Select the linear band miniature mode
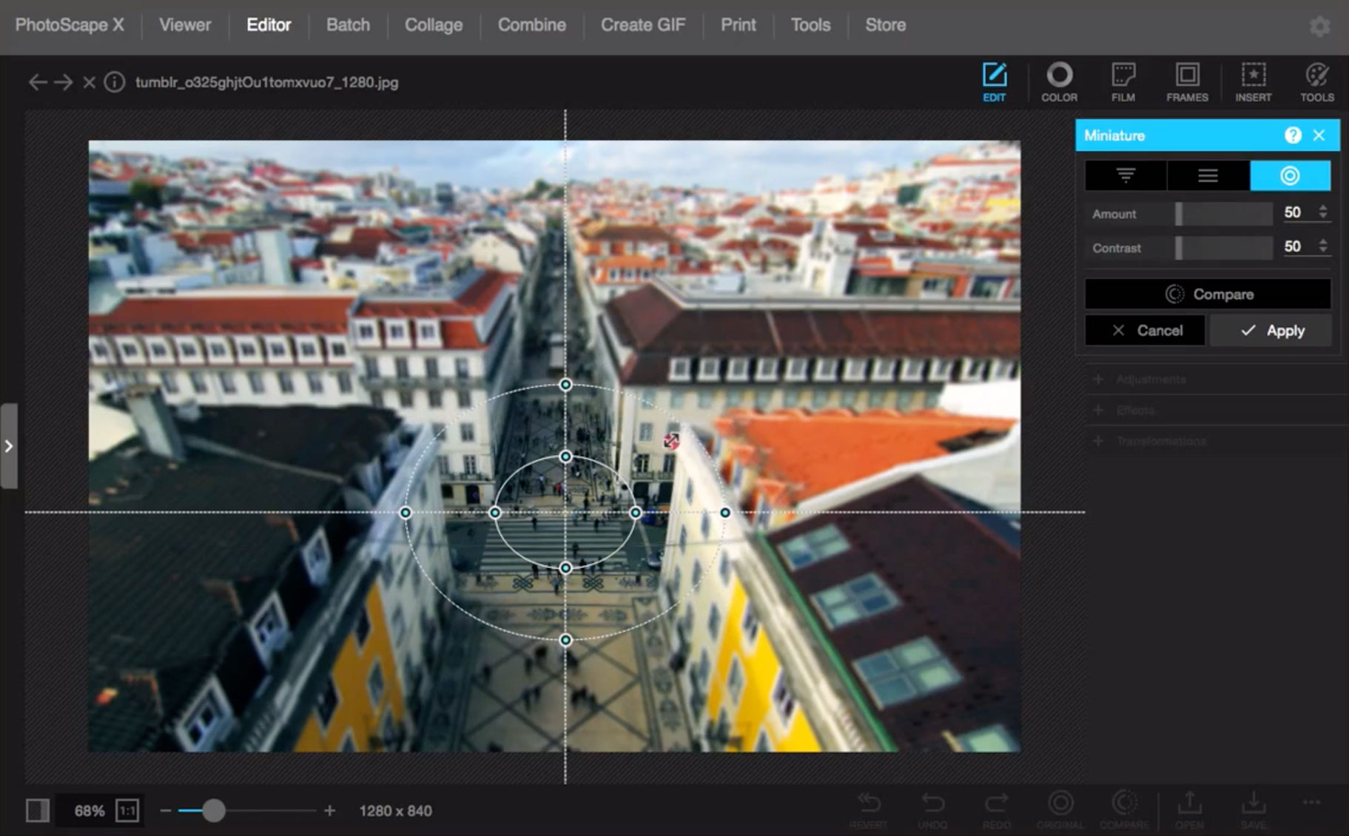 click(1208, 176)
